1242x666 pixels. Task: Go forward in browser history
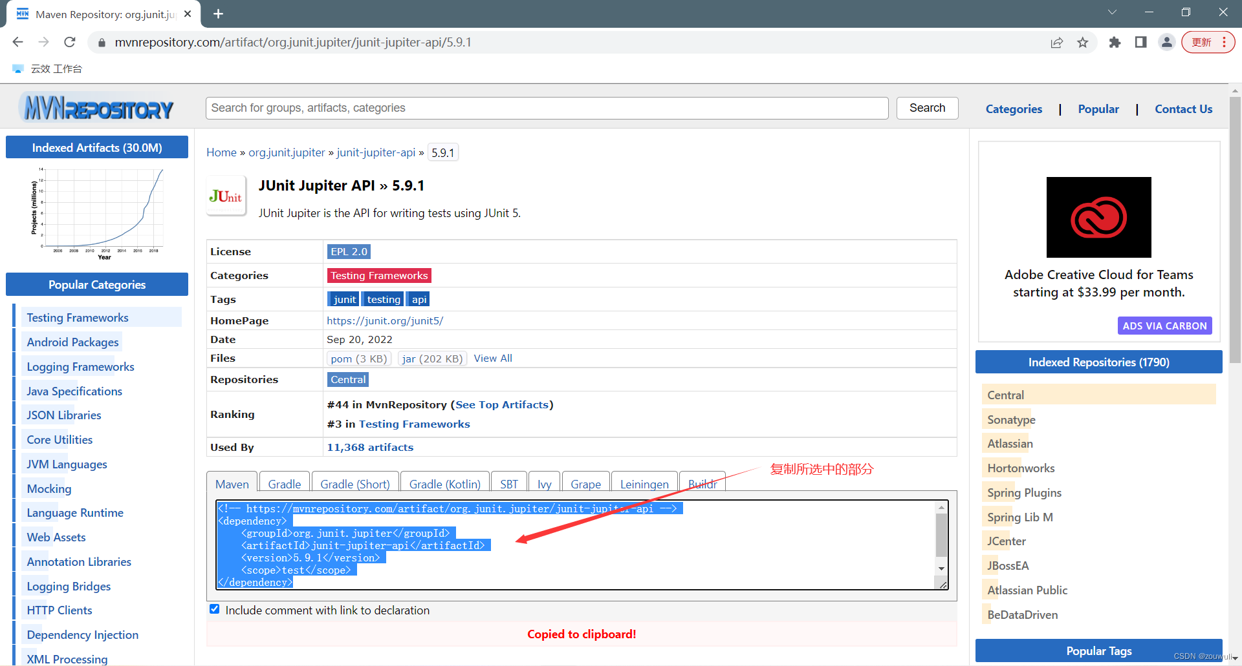pos(43,42)
